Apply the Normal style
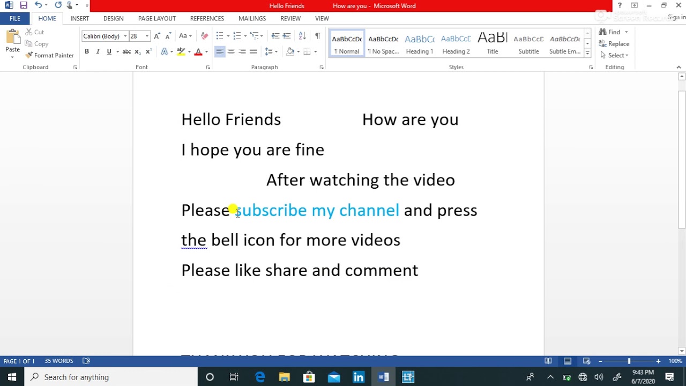The image size is (686, 386). pyautogui.click(x=347, y=43)
